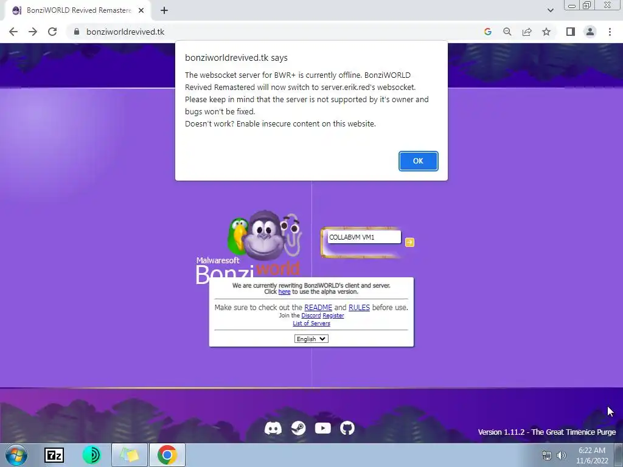Open the browser side panel icon

point(571,32)
